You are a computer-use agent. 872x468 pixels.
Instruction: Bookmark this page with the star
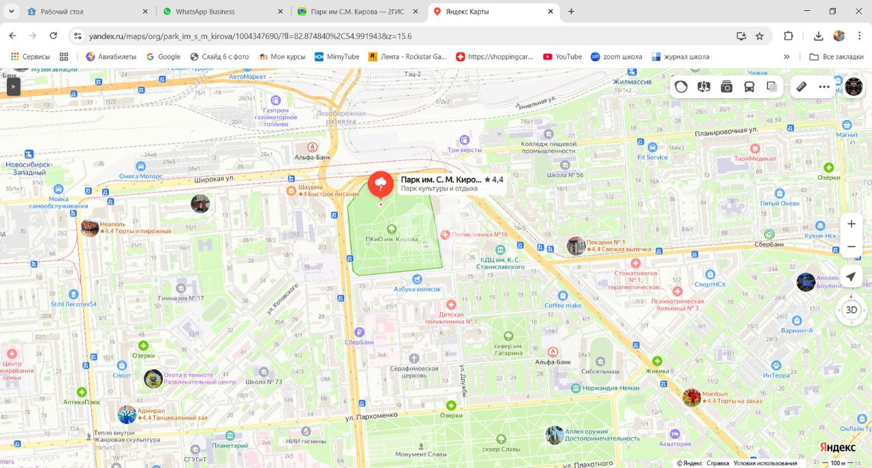click(x=760, y=36)
